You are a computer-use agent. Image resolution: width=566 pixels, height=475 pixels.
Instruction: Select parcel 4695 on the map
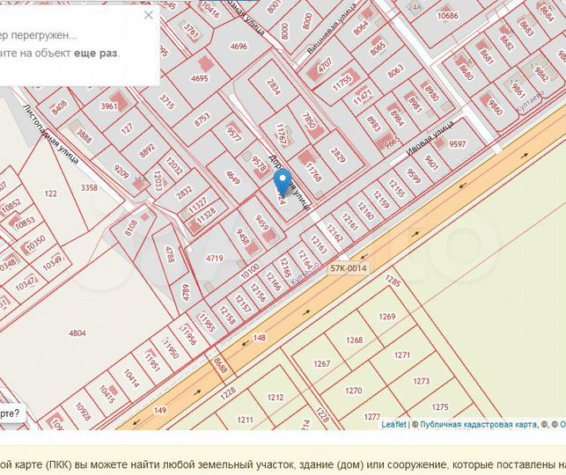tap(199, 78)
